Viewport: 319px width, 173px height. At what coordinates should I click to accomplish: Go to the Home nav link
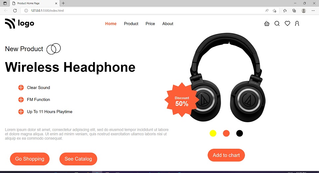(x=111, y=24)
